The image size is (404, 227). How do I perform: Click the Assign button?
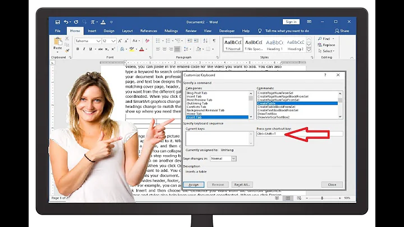(194, 185)
